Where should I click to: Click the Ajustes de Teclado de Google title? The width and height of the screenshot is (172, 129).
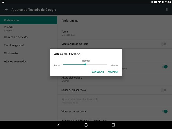[34, 10]
